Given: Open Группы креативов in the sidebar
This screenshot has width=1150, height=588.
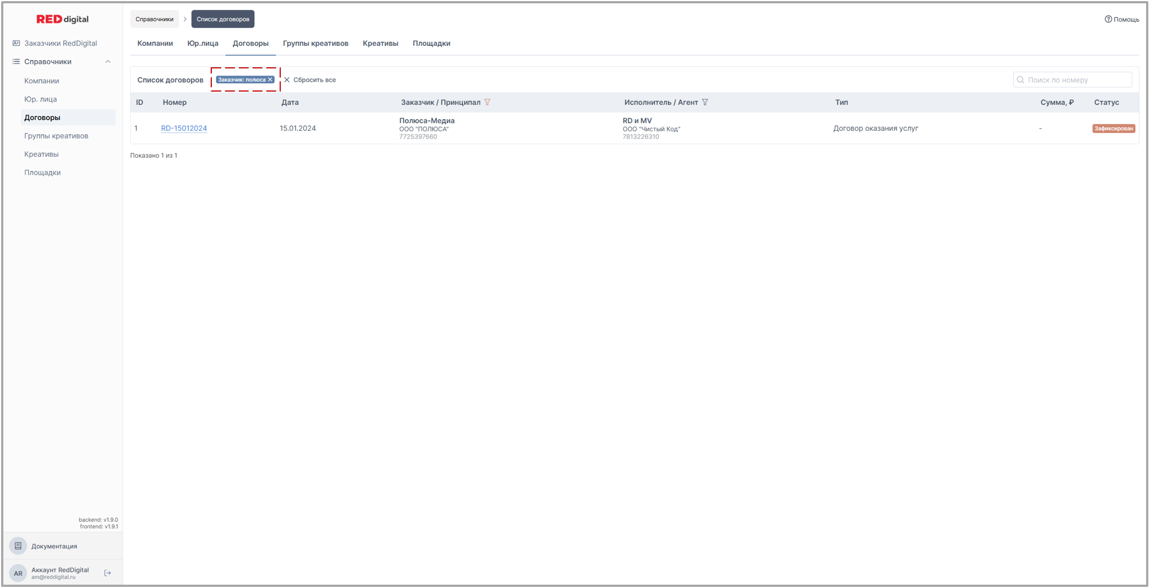Looking at the screenshot, I should tap(56, 136).
